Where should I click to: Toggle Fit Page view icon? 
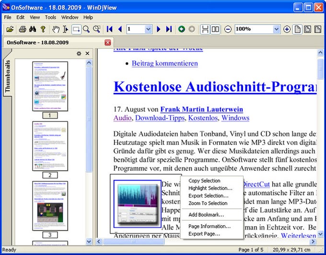click(308, 29)
